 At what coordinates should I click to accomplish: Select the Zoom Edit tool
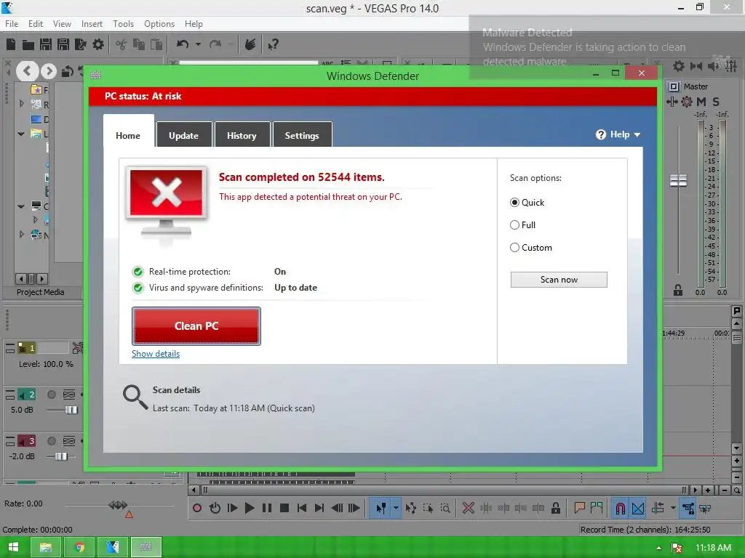(x=445, y=508)
